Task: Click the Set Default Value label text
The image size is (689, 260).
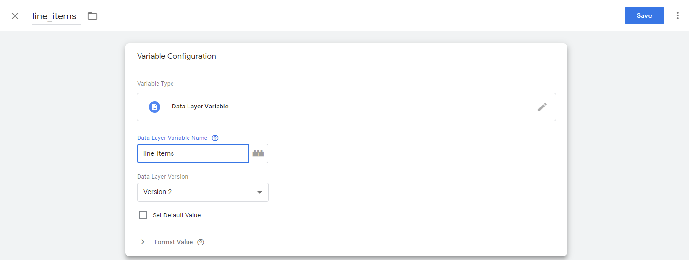Action: [x=176, y=215]
